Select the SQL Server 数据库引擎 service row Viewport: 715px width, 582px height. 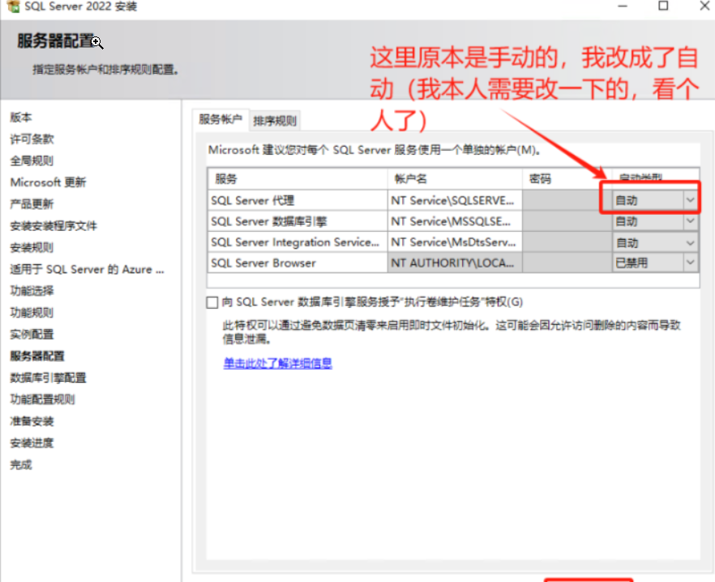tap(297, 221)
